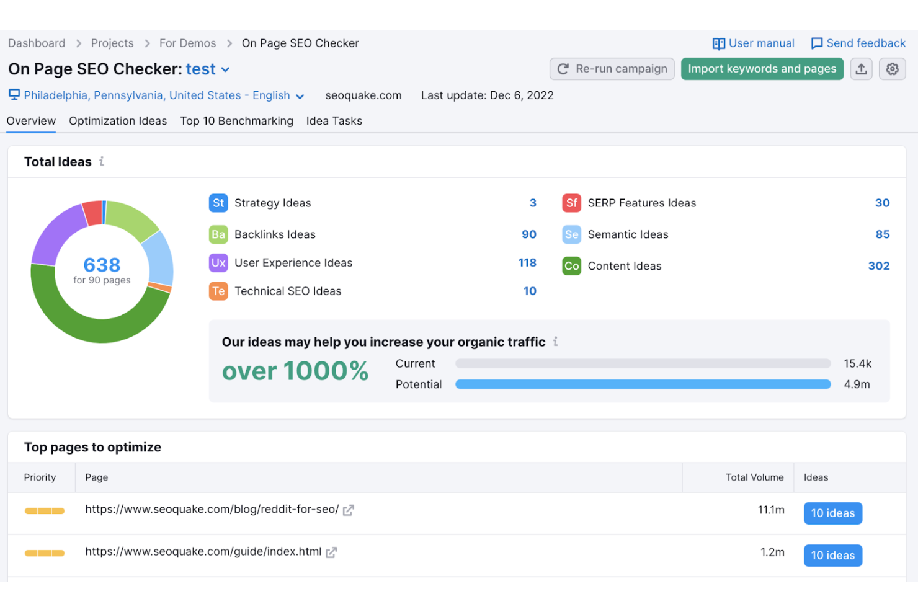Screen dimensions: 918x612
Task: Click the red SERP Features donut segment
Action: point(93,213)
